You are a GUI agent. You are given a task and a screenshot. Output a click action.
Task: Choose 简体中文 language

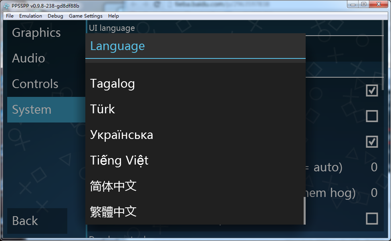(195, 186)
